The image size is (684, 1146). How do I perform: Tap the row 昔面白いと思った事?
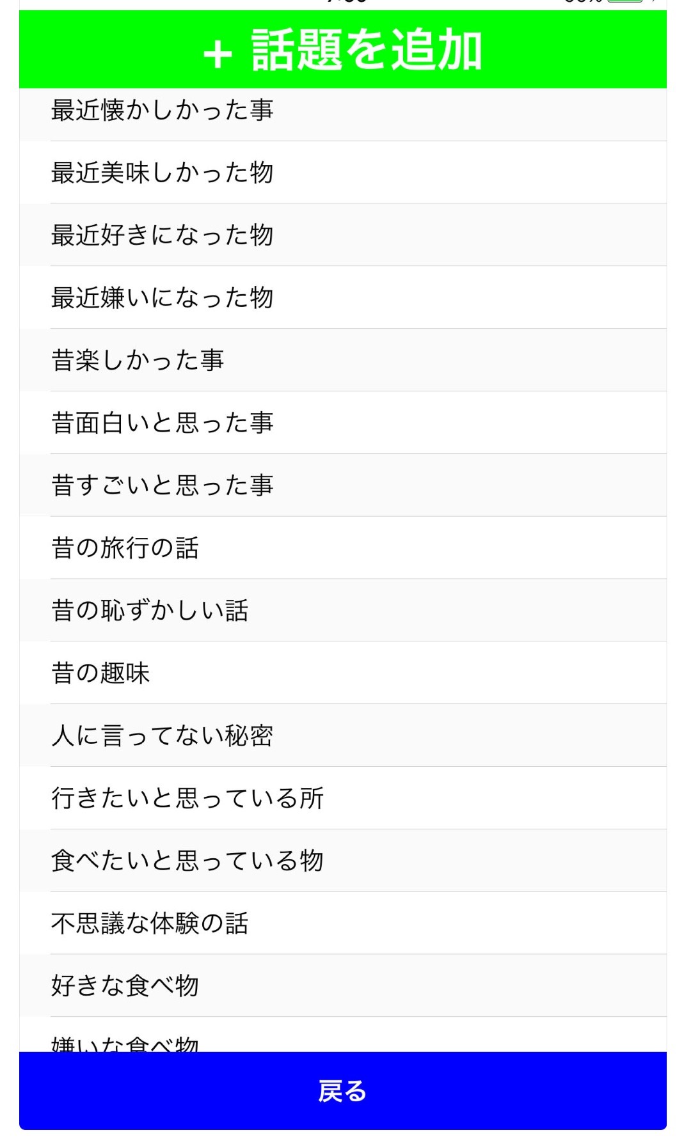163,423
